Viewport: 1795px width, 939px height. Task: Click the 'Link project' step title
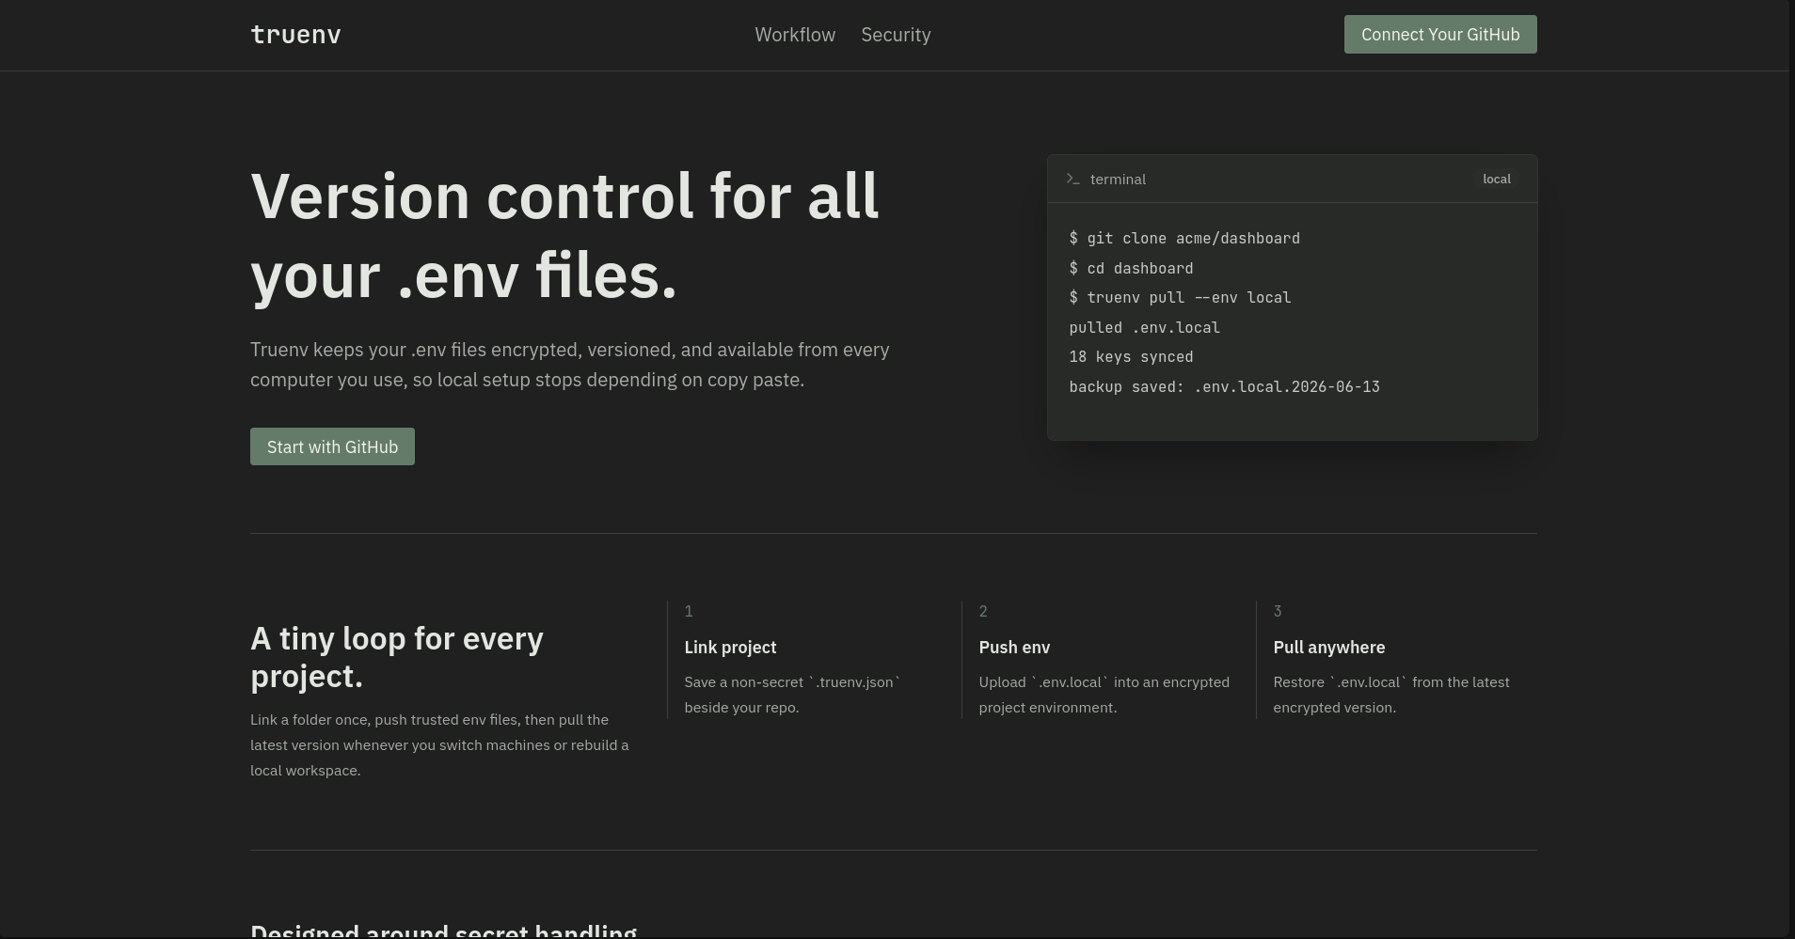pyautogui.click(x=730, y=648)
